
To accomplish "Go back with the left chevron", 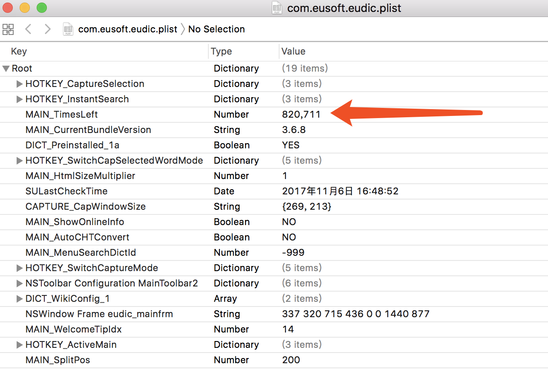I will point(28,29).
